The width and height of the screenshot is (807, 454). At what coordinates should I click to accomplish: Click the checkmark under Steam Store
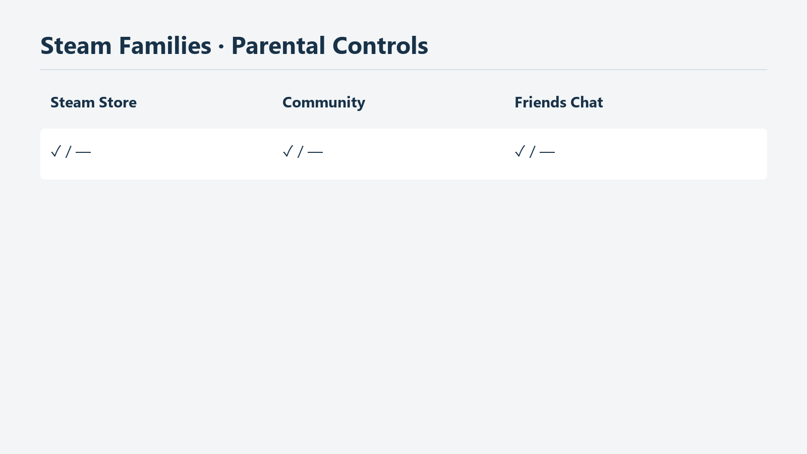pos(55,151)
